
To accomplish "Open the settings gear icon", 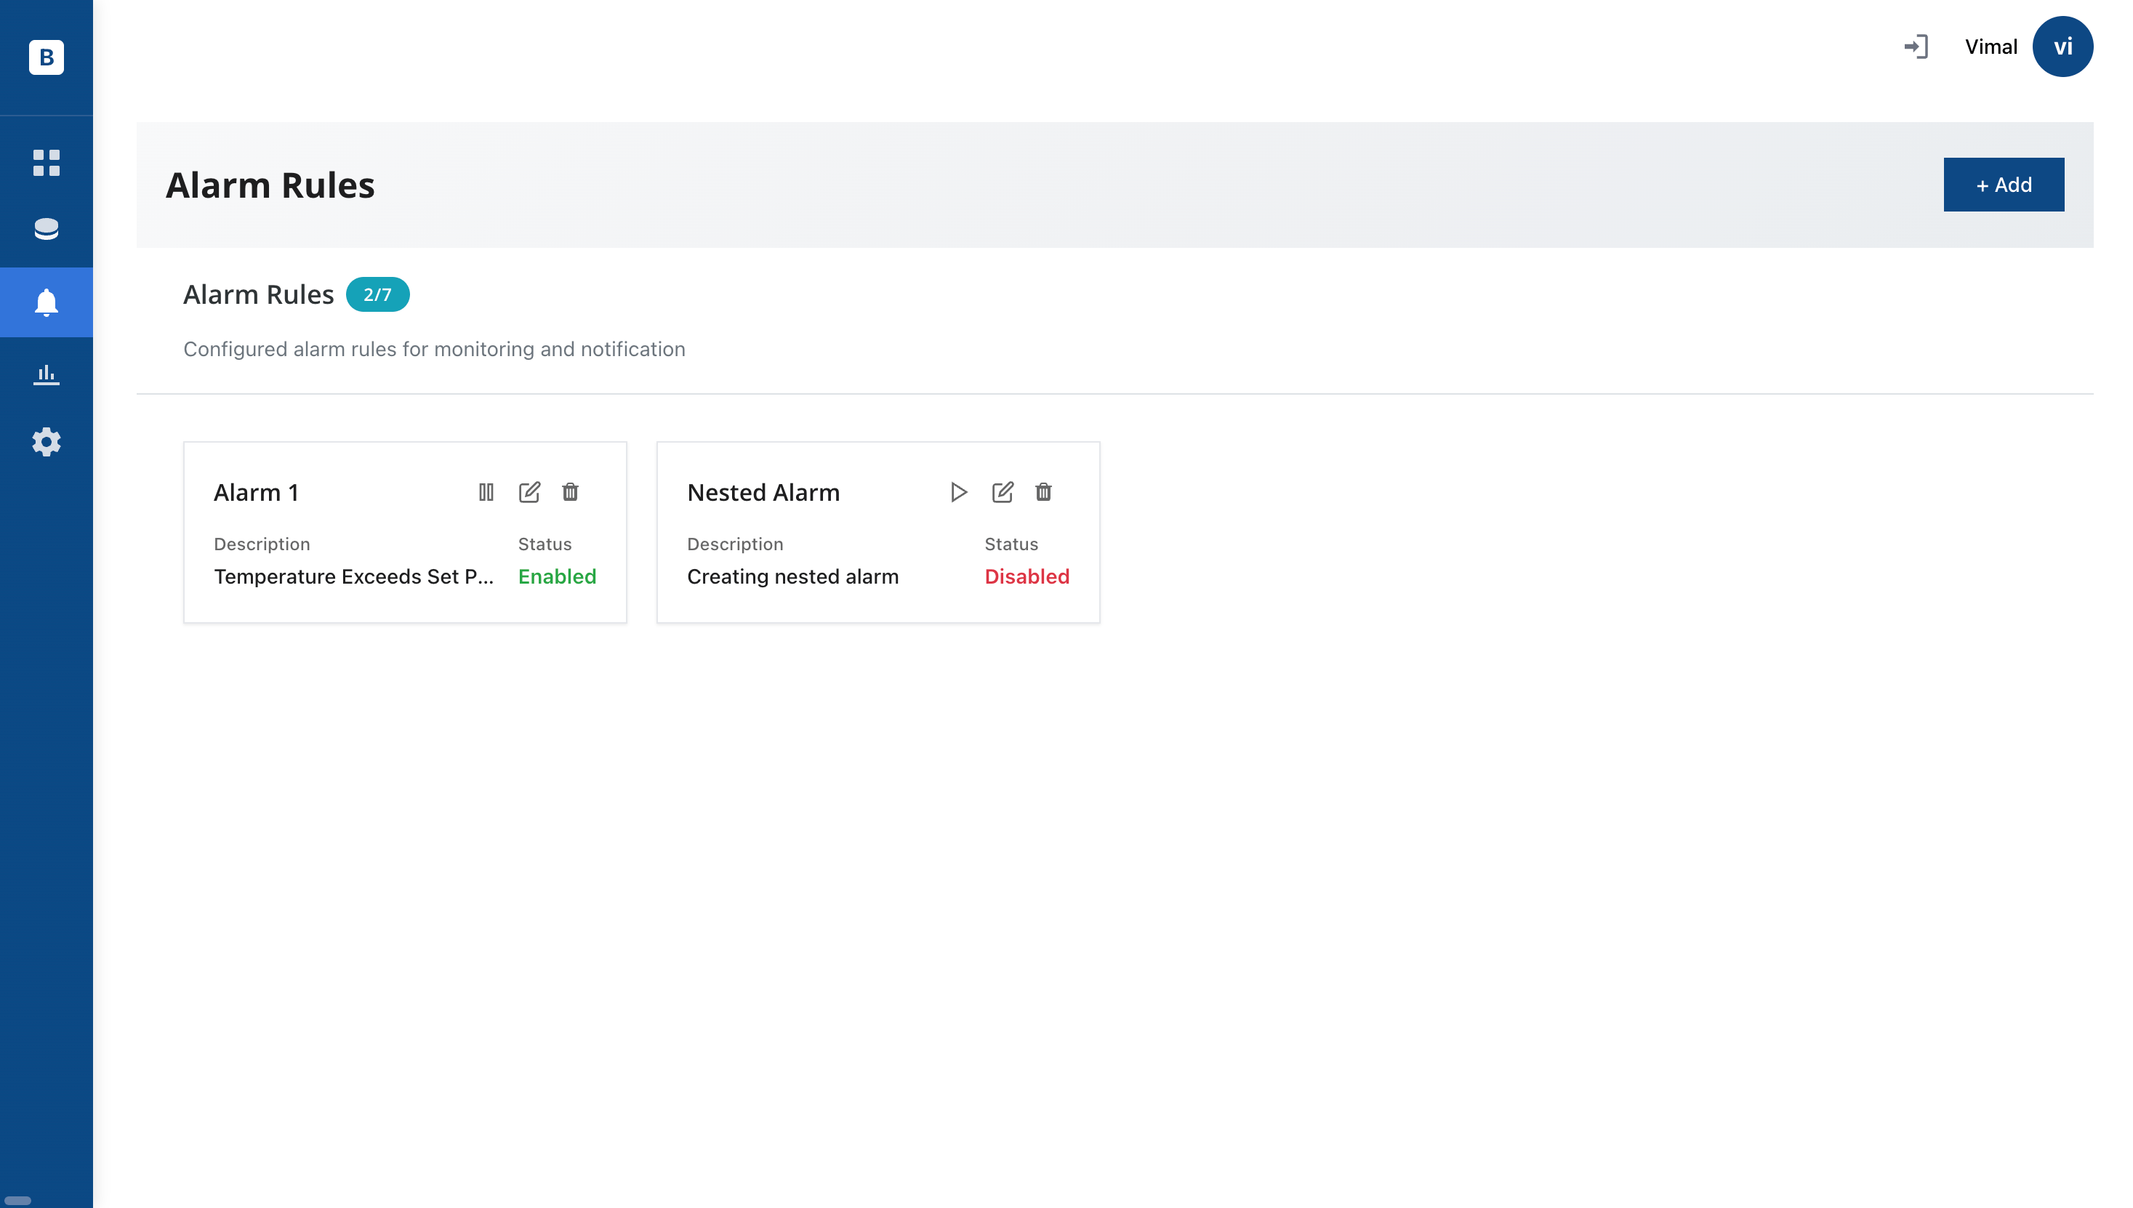I will click(x=47, y=441).
